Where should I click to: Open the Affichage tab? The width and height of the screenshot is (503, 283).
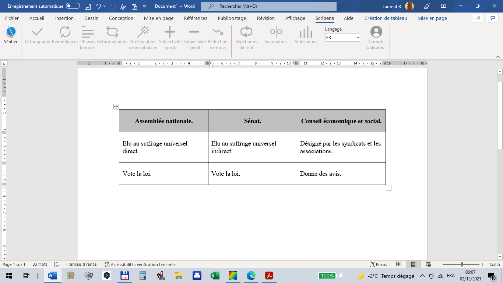coord(295,18)
